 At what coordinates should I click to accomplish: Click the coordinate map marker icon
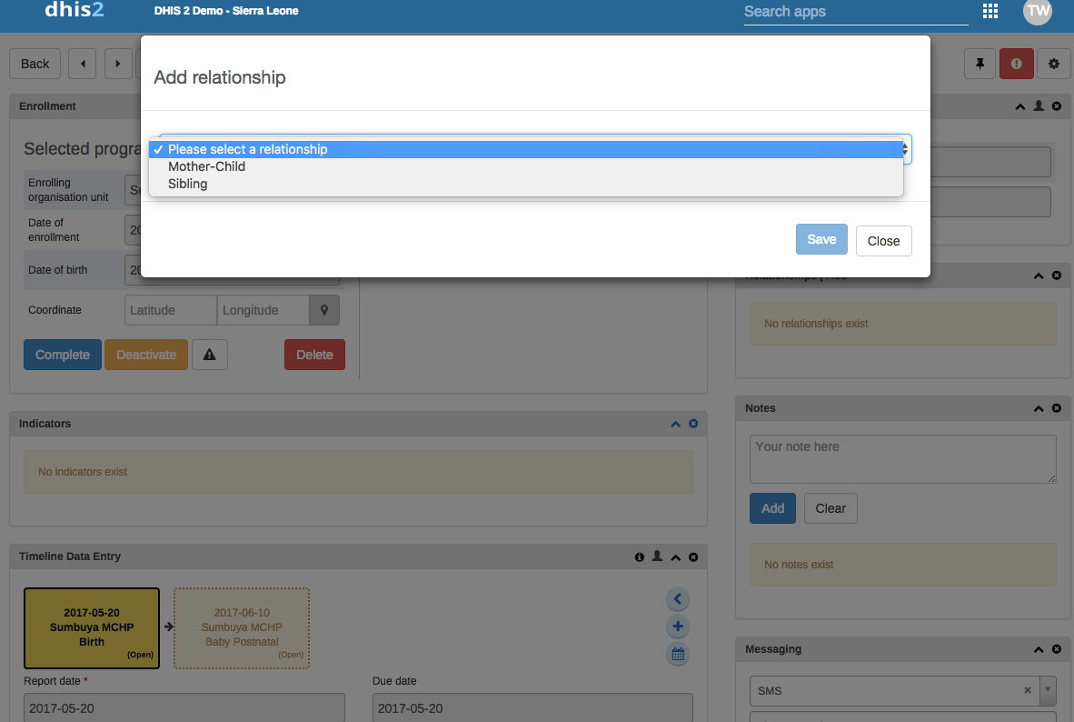(324, 310)
